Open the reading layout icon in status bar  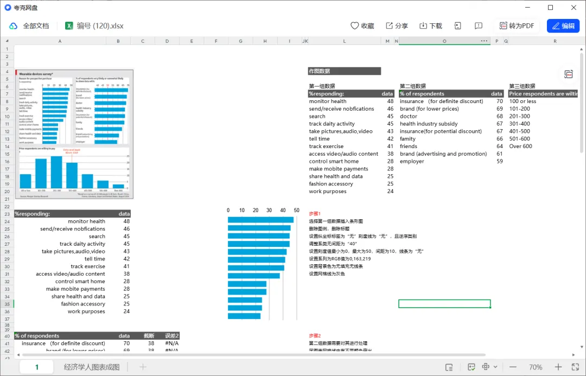(449, 367)
